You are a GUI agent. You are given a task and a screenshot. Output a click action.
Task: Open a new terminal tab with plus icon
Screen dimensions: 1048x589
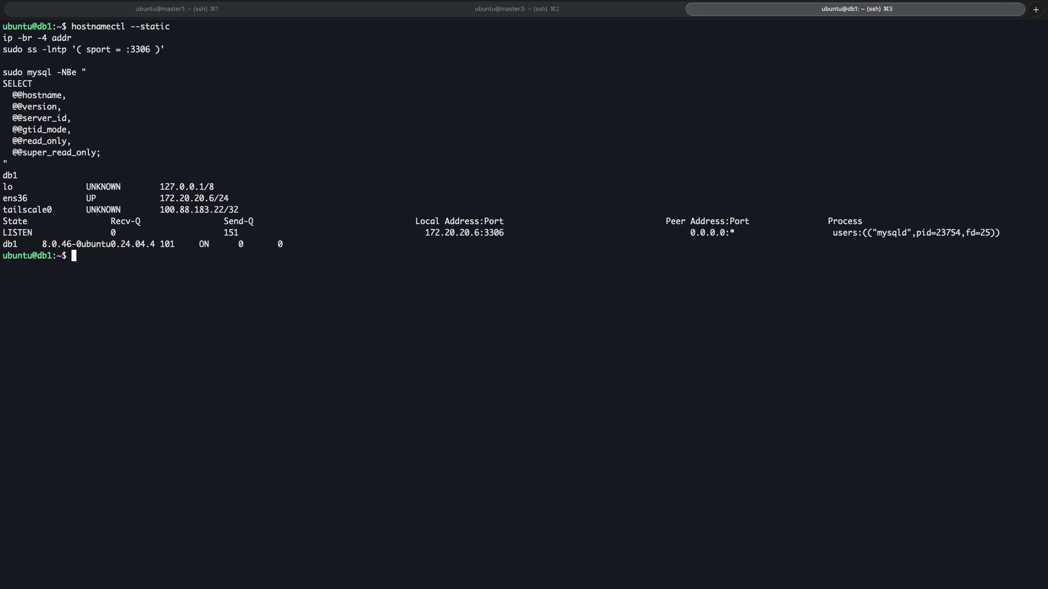1036,9
